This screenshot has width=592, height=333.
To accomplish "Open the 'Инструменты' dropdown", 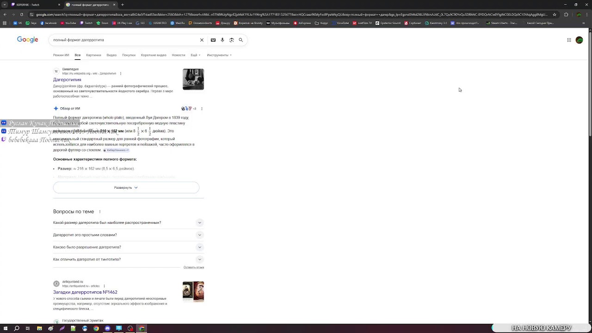I will 219,55.
